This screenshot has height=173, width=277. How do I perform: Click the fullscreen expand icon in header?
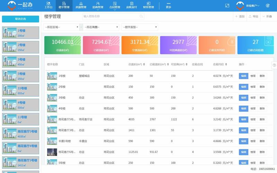pos(227,6)
